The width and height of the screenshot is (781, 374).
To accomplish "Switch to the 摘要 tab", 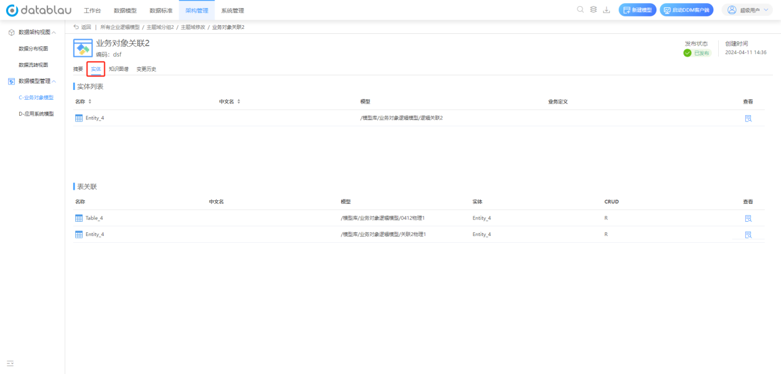I will coord(78,69).
